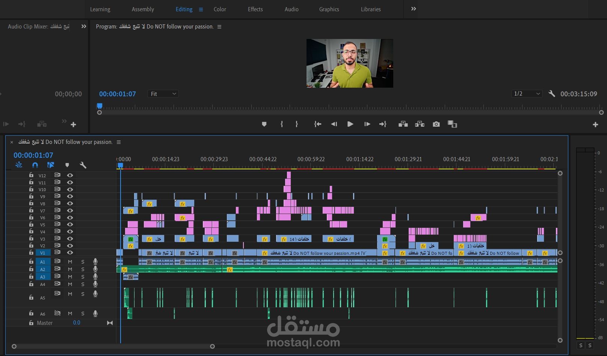Step back one frame
The image size is (607, 356).
334,124
